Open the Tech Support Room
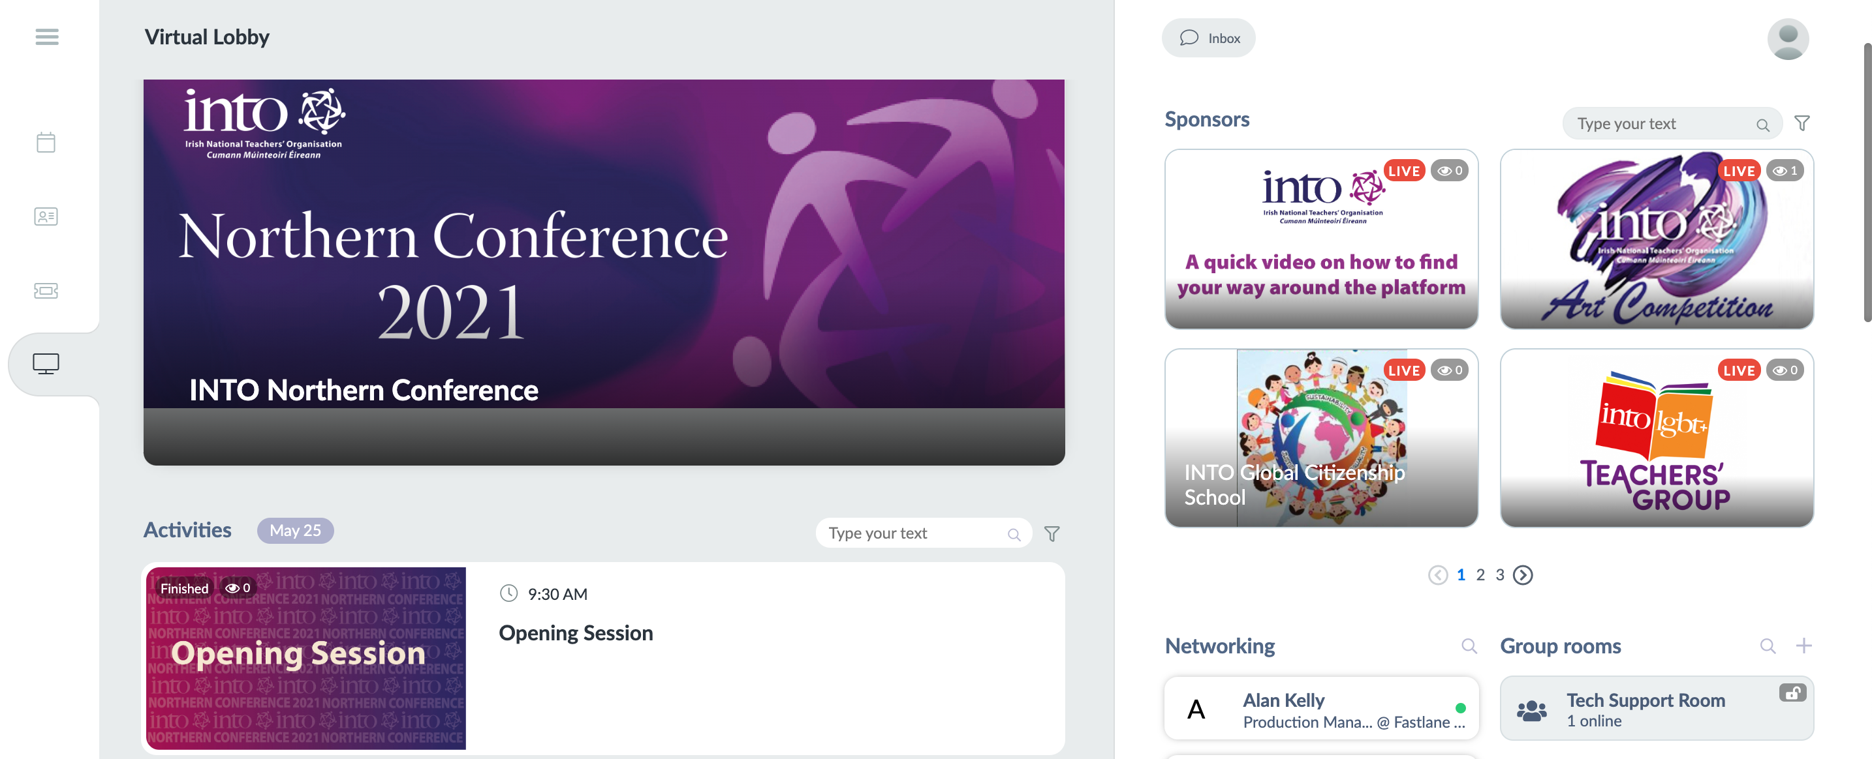Viewport: 1872px width, 759px height. [1656, 709]
